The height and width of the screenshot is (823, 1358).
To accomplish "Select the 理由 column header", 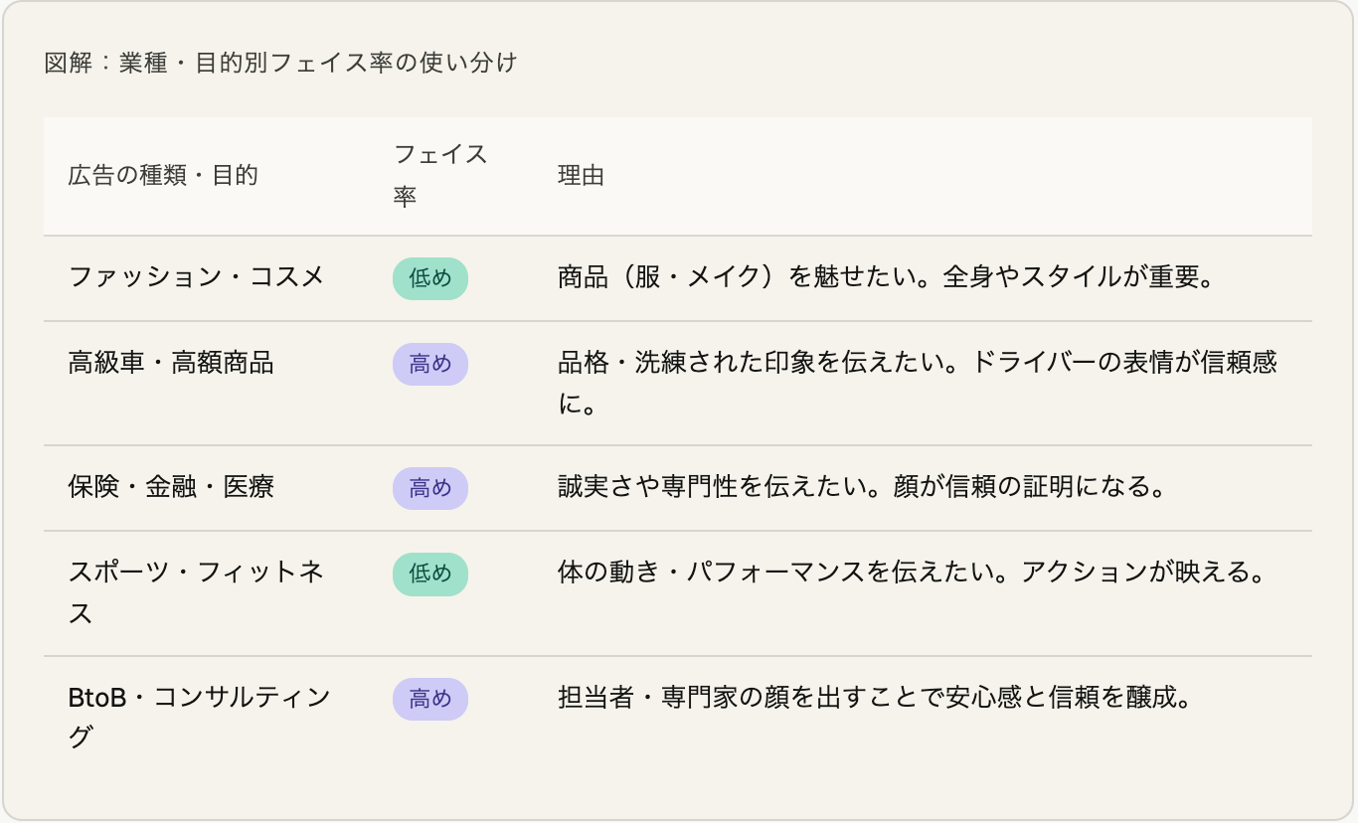I will [x=581, y=176].
